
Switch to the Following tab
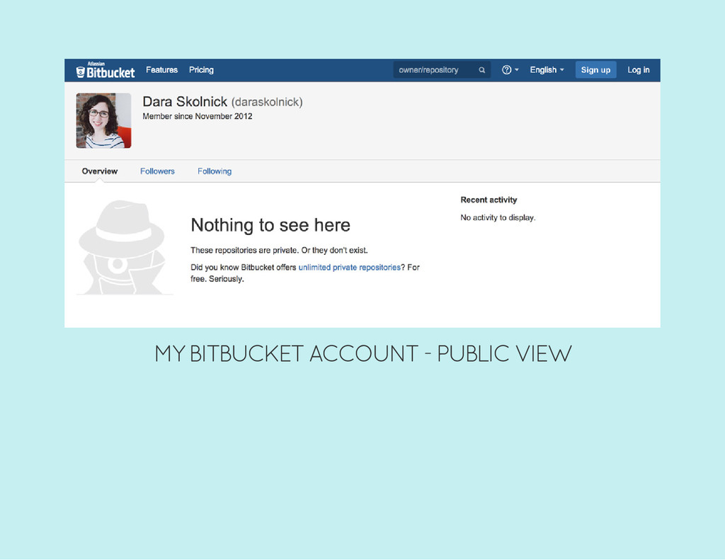point(215,171)
